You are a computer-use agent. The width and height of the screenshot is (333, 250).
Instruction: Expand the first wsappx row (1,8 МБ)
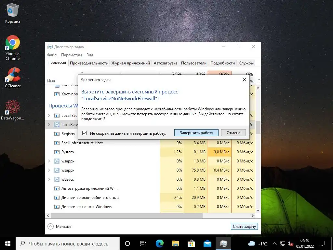49,161
